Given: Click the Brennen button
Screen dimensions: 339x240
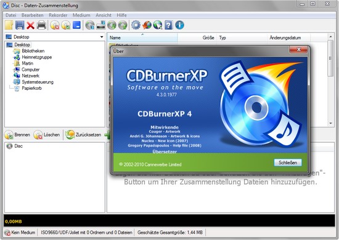Looking at the screenshot, I should (x=17, y=135).
